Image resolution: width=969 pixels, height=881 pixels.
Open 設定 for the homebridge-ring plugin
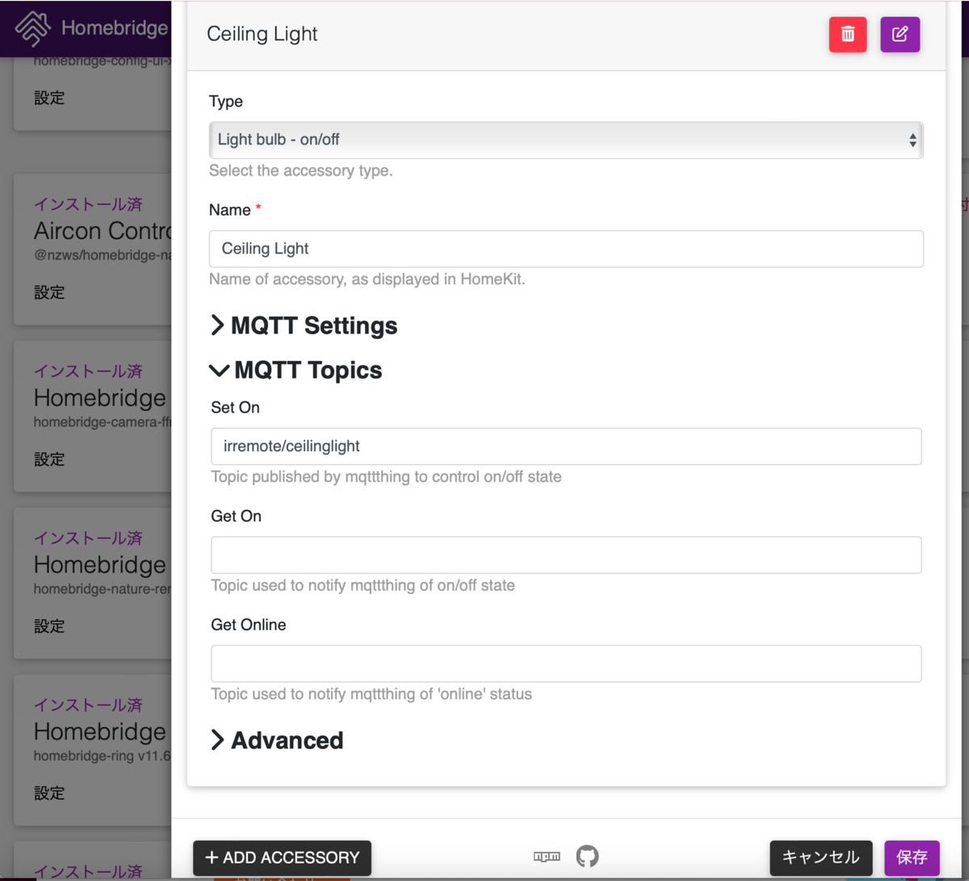pyautogui.click(x=49, y=793)
